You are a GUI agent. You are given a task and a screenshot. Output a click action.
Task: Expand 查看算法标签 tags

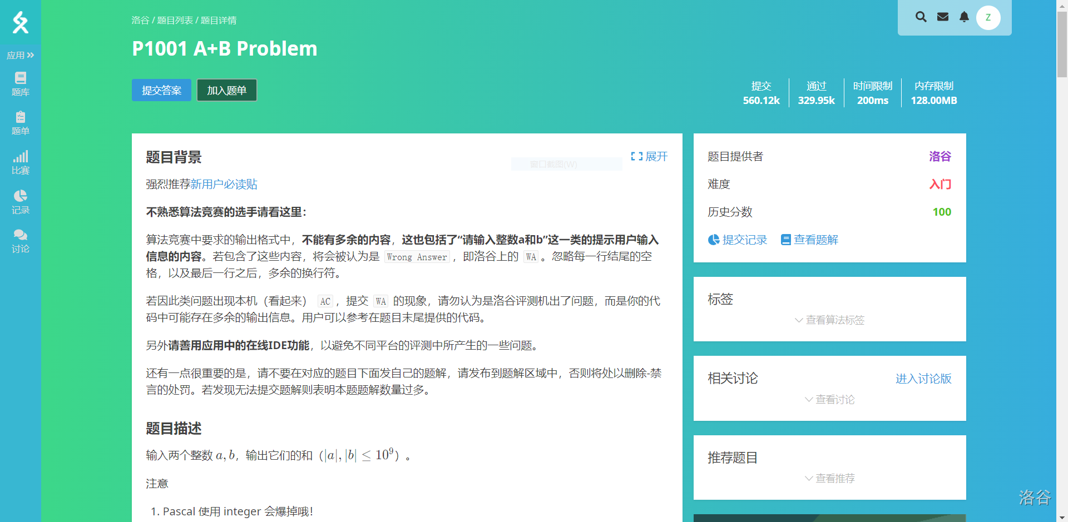pyautogui.click(x=829, y=320)
